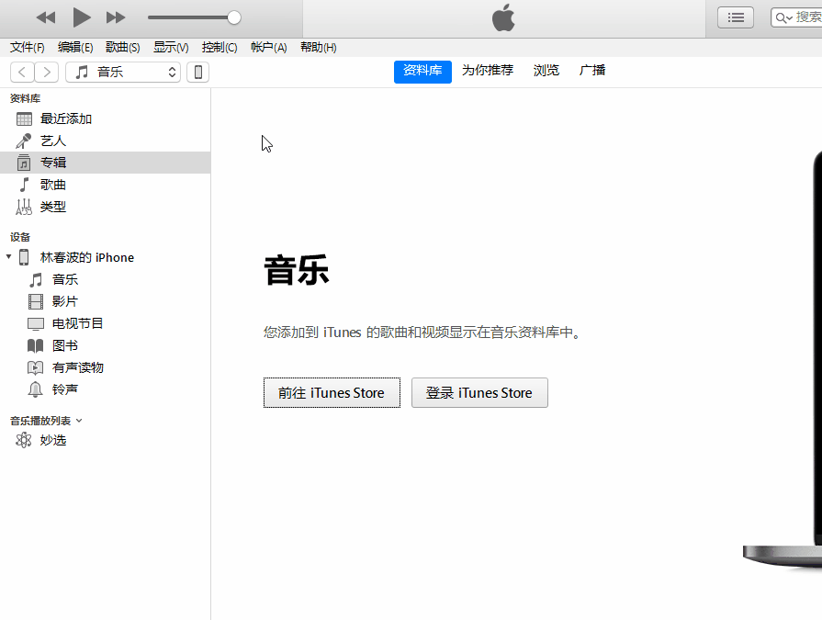This screenshot has height=620, width=822.
Task: Open the 音乐 media type dropdown
Action: [123, 72]
